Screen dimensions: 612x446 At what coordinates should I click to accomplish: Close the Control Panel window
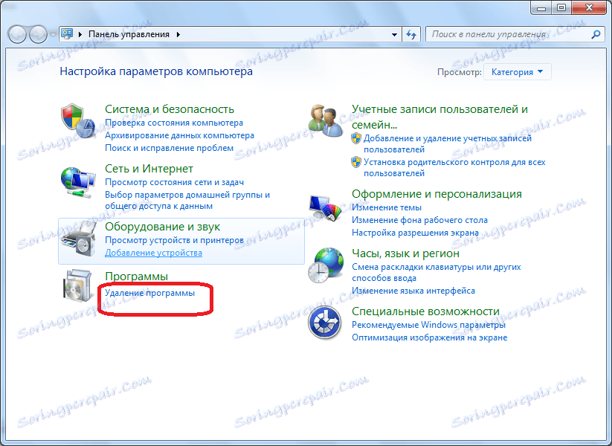[590, 7]
